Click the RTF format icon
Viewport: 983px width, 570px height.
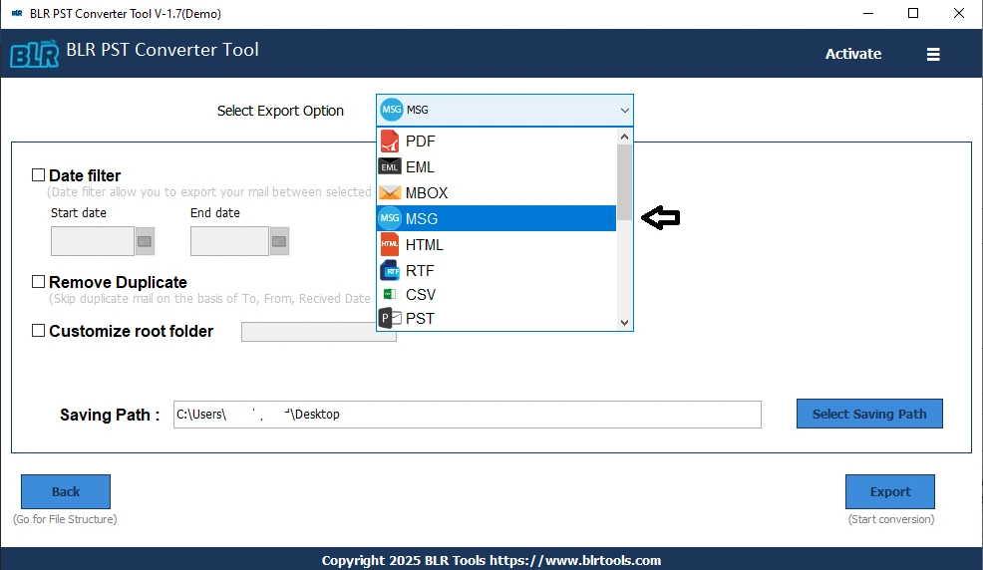[389, 270]
